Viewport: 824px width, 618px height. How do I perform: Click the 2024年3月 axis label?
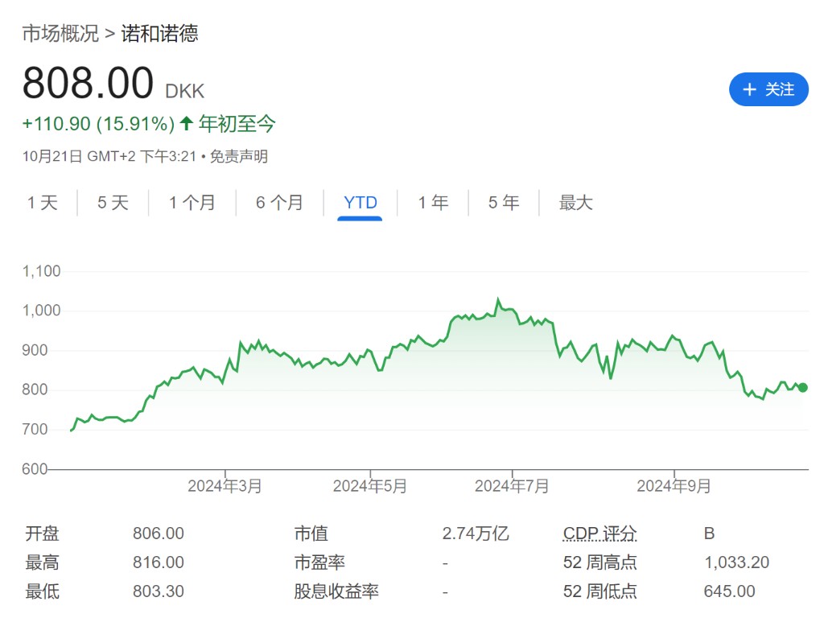click(225, 486)
